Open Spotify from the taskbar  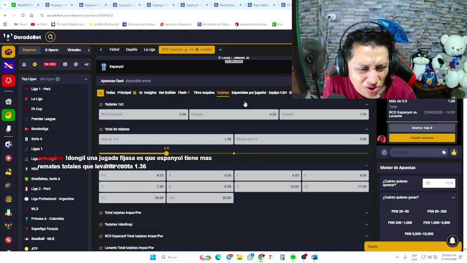point(293,257)
